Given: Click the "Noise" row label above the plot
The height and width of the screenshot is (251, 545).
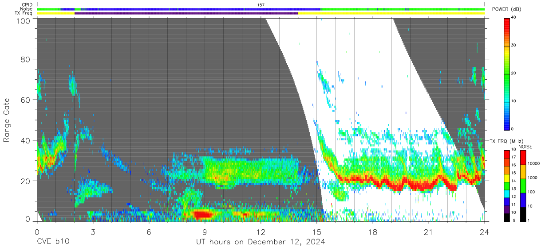Looking at the screenshot, I should pyautogui.click(x=26, y=9).
